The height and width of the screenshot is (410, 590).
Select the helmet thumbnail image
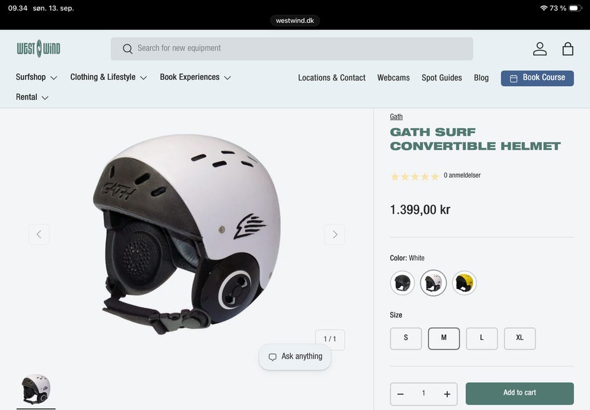click(x=36, y=389)
